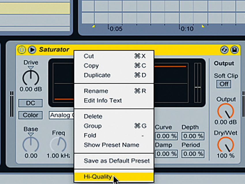Select Fold in the context menu

(x=114, y=136)
